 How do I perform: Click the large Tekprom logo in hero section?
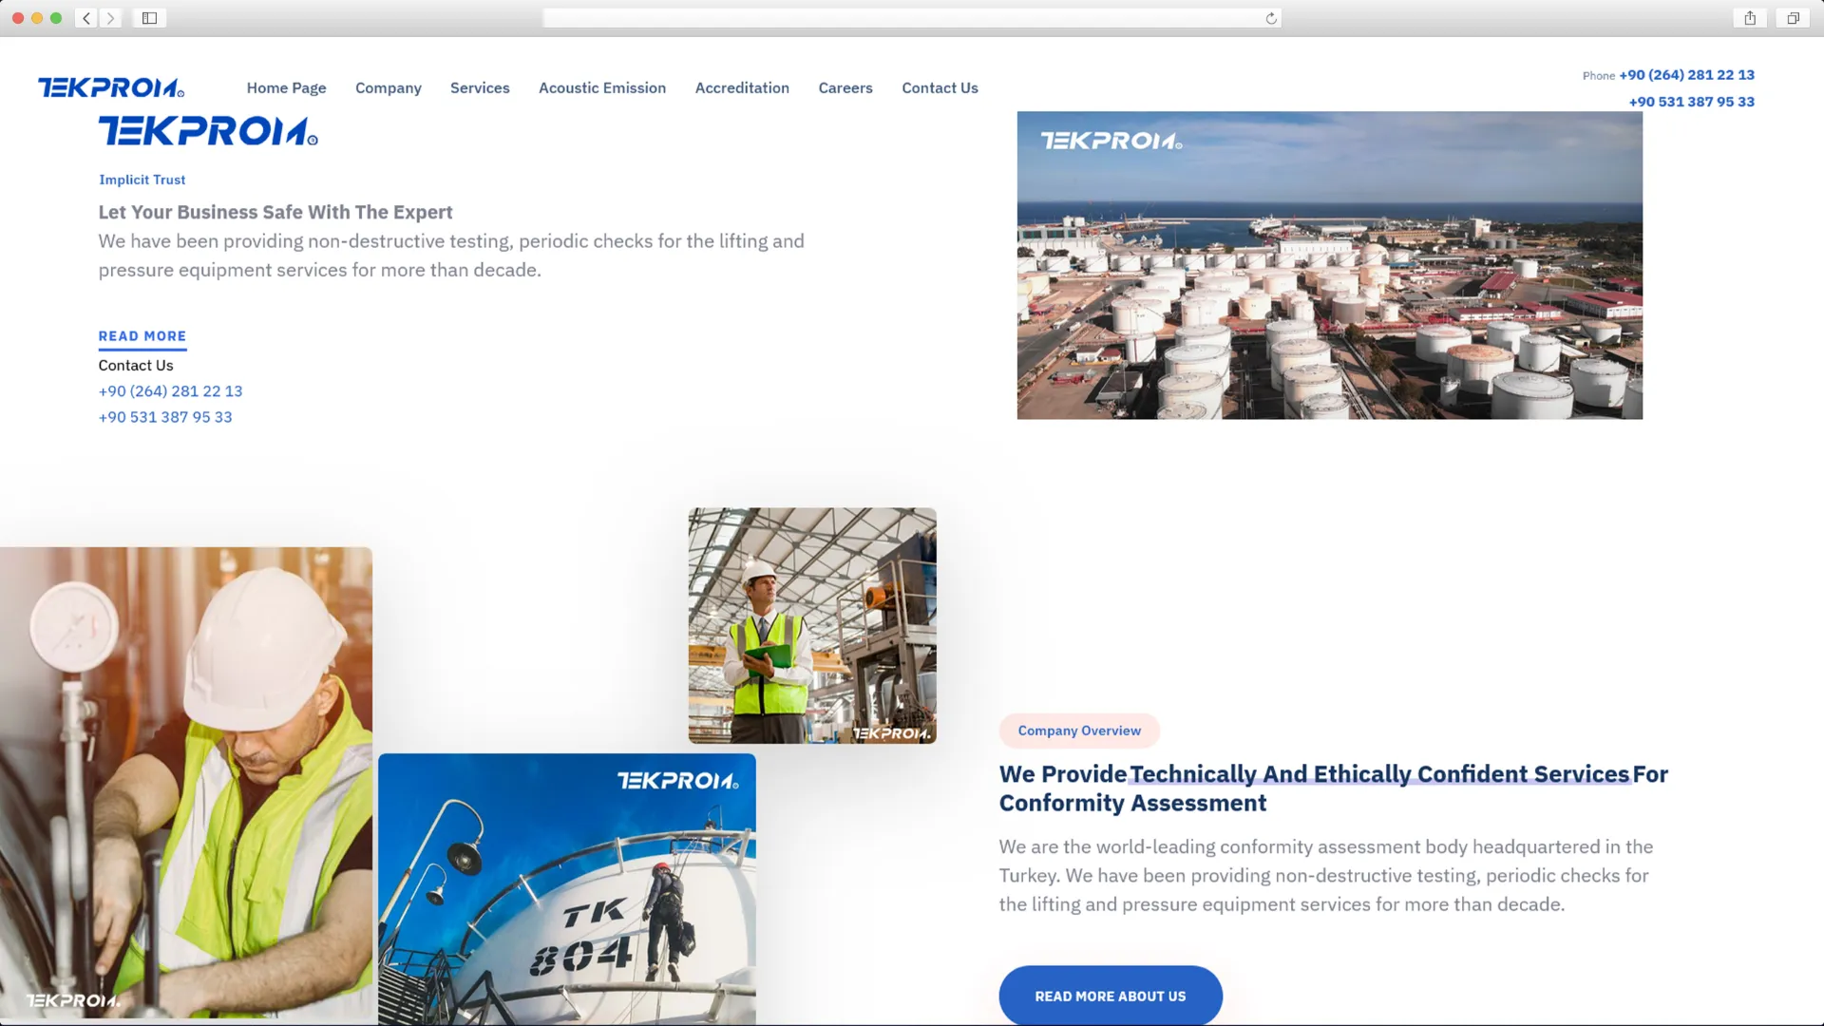pyautogui.click(x=208, y=131)
